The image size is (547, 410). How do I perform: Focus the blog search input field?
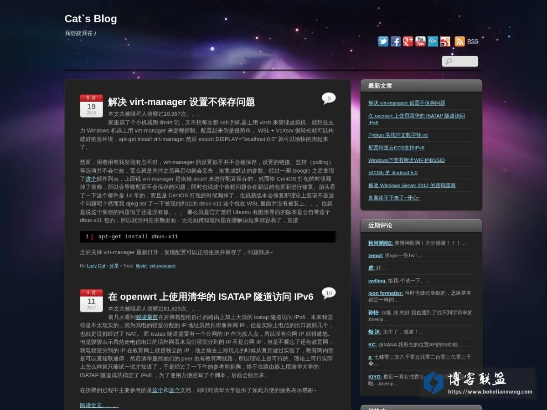(460, 61)
